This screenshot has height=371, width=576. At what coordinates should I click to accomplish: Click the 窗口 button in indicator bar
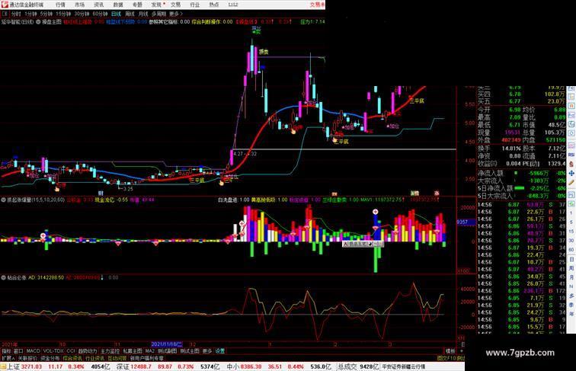pyautogui.click(x=18, y=351)
